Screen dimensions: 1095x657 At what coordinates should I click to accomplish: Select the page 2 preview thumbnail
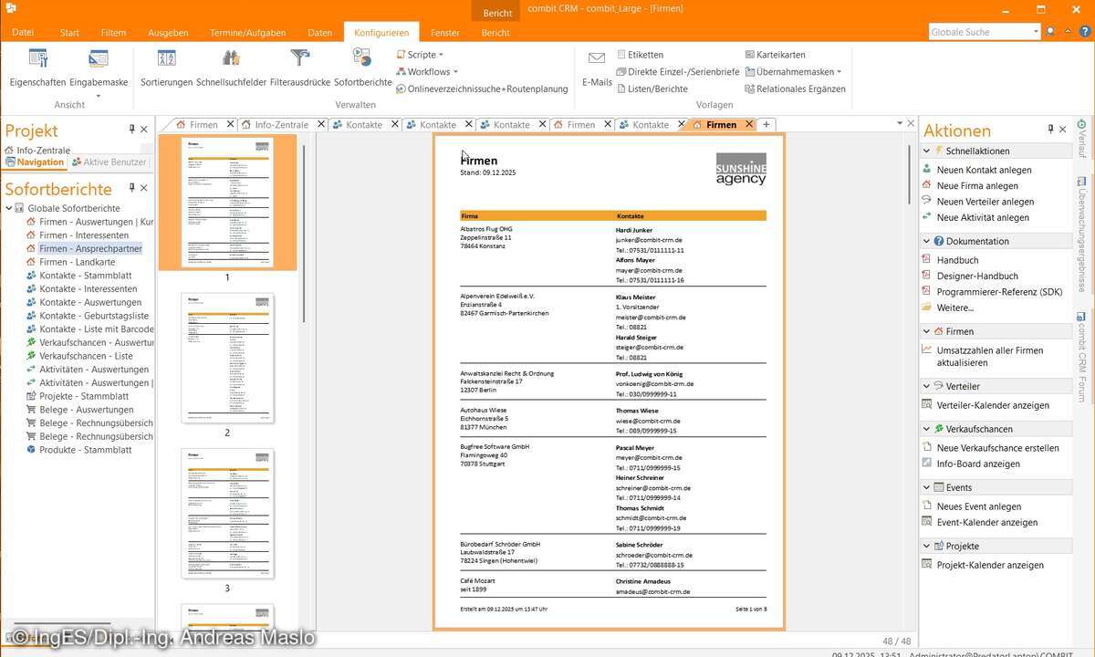(x=226, y=357)
